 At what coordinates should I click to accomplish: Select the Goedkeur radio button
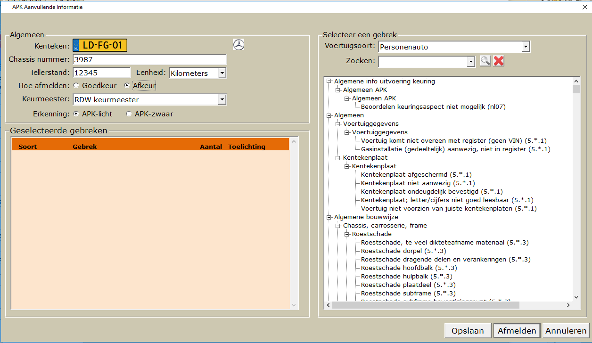point(76,86)
